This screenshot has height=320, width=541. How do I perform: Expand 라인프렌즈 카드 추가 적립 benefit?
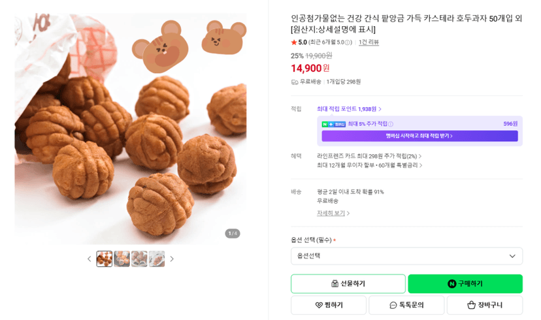point(369,156)
